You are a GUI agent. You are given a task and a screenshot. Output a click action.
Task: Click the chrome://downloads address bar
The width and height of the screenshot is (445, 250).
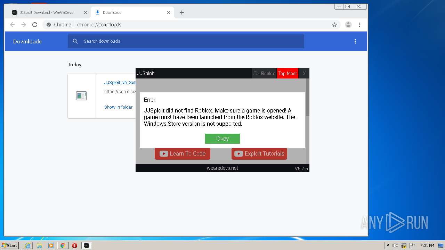coord(191,25)
